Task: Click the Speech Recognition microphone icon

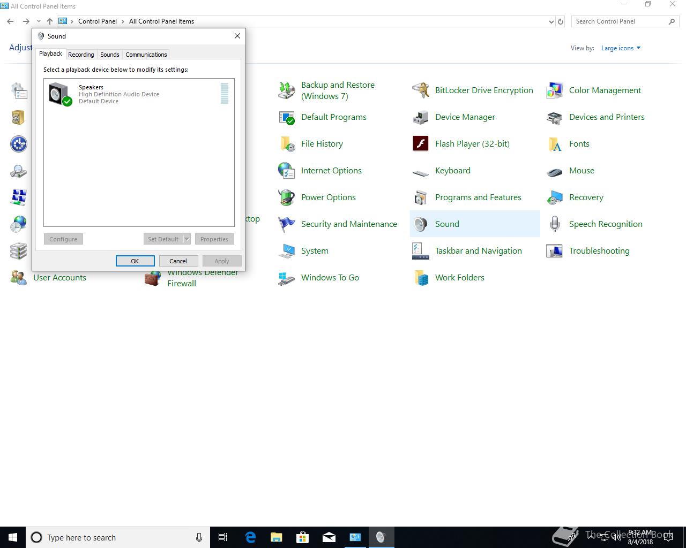Action: (x=555, y=224)
